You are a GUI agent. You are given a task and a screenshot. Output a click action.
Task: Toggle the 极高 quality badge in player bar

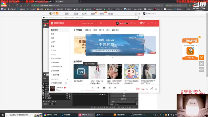138,89
